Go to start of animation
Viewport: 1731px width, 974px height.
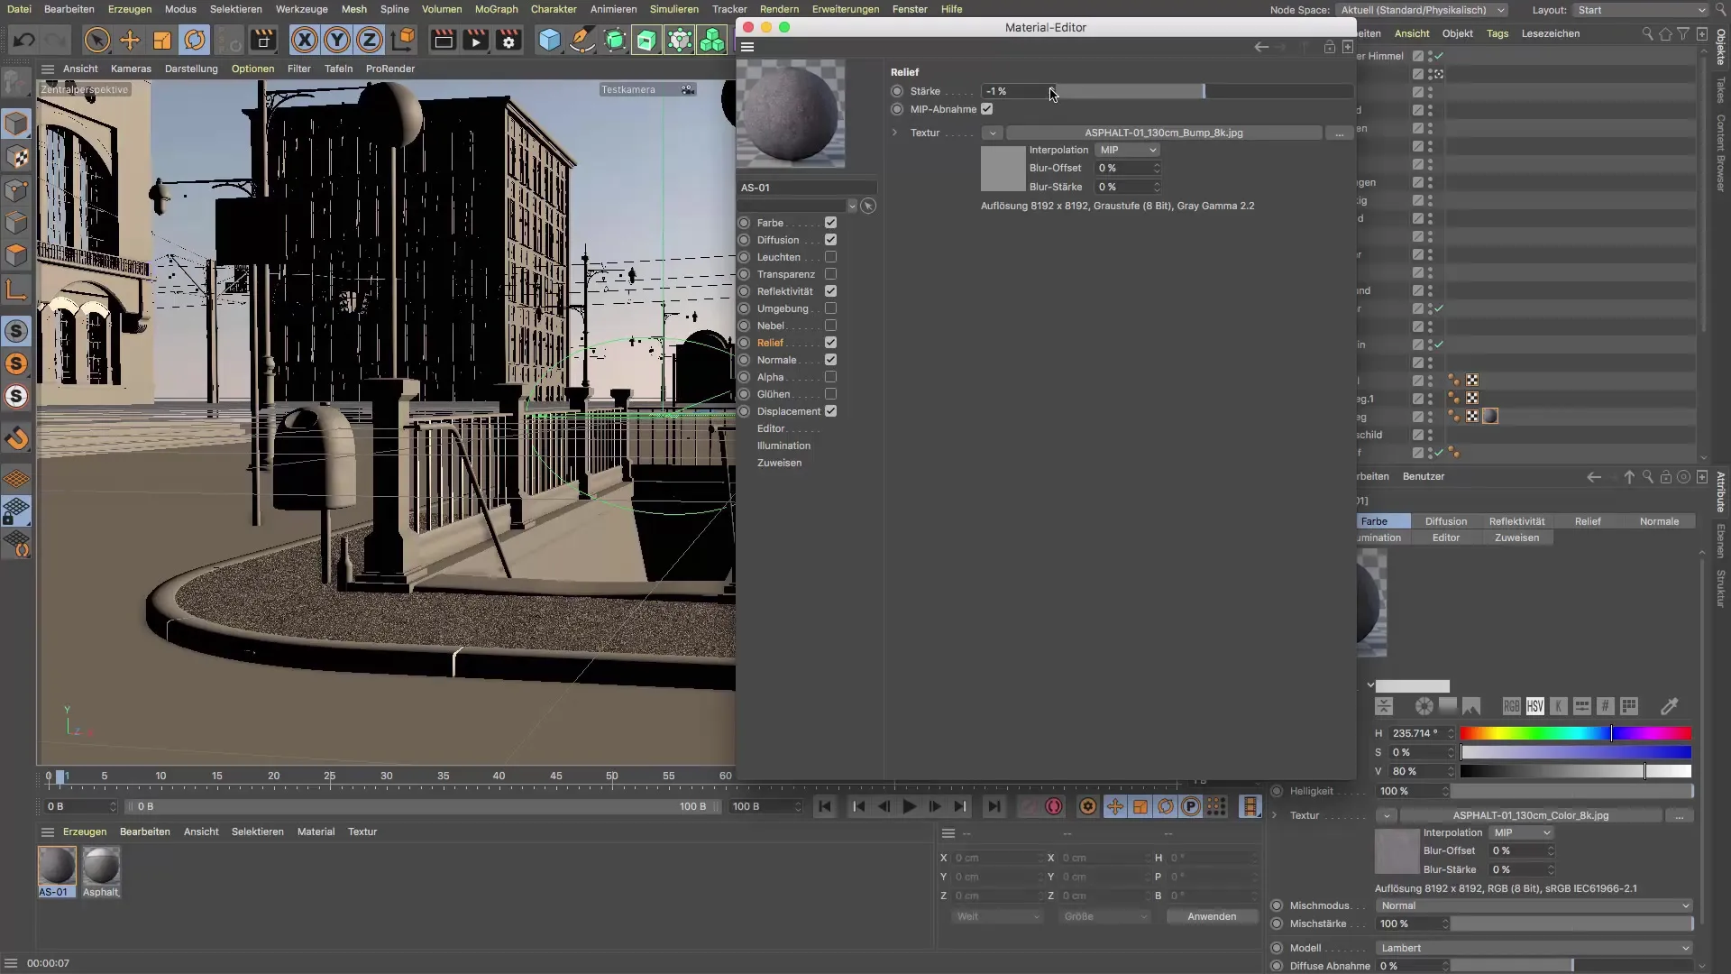[825, 807]
